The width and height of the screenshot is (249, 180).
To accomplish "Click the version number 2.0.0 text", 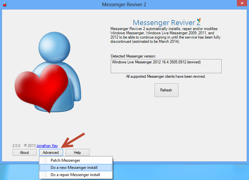I will point(16,146).
